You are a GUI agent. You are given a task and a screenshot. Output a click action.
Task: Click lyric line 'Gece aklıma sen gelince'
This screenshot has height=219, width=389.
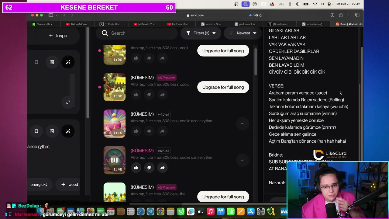(x=293, y=134)
